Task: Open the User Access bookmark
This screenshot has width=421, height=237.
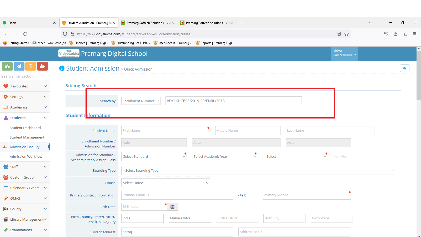Action: tap(173, 43)
